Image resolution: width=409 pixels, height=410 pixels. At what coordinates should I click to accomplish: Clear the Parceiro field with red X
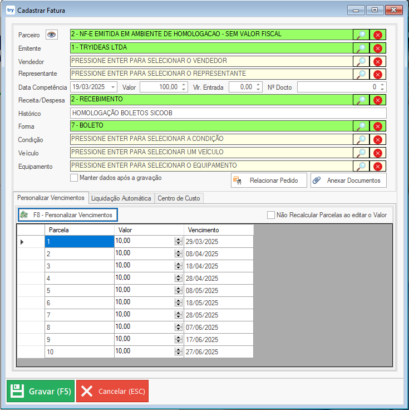click(x=378, y=35)
